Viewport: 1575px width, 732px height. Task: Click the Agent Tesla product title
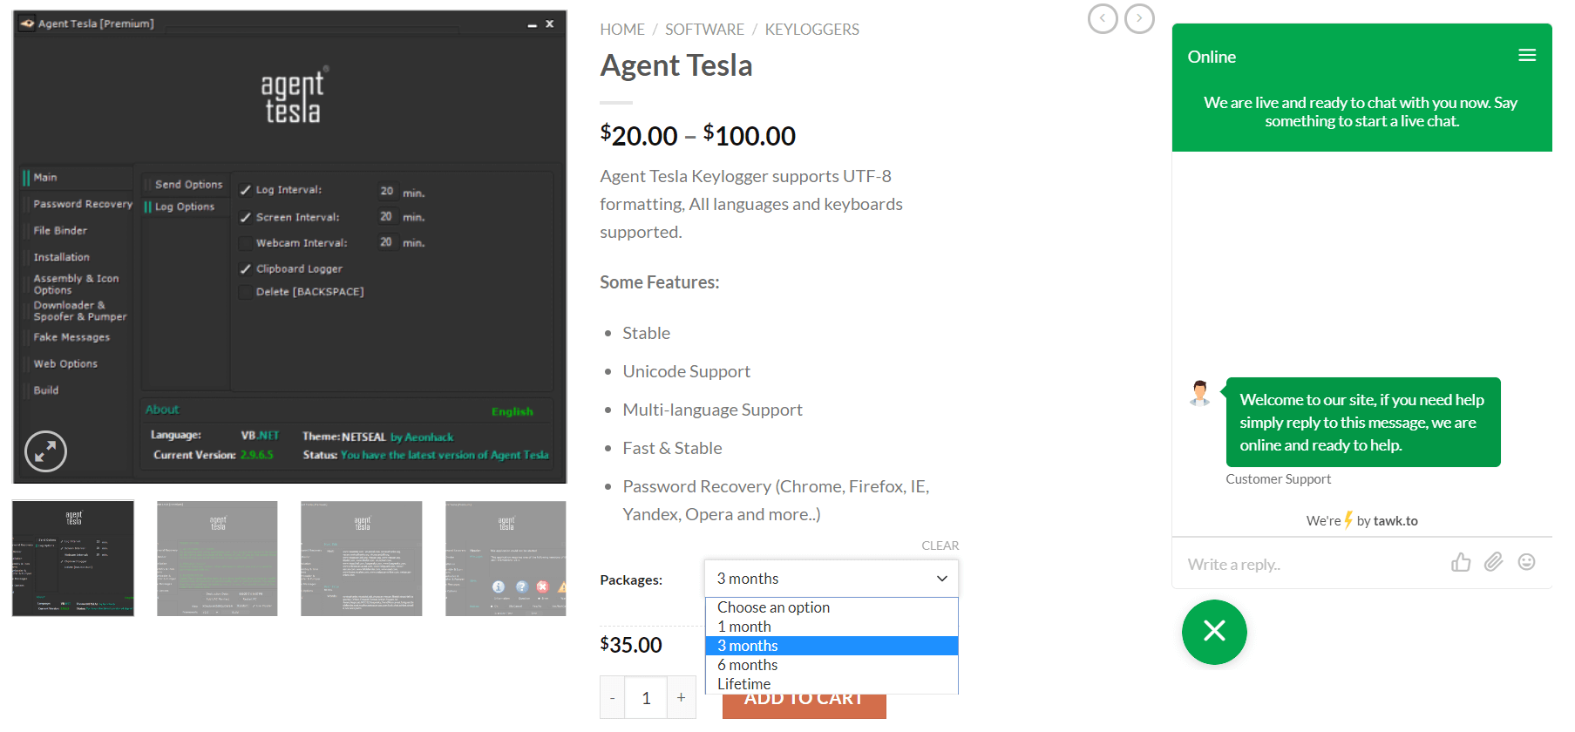[x=676, y=65]
